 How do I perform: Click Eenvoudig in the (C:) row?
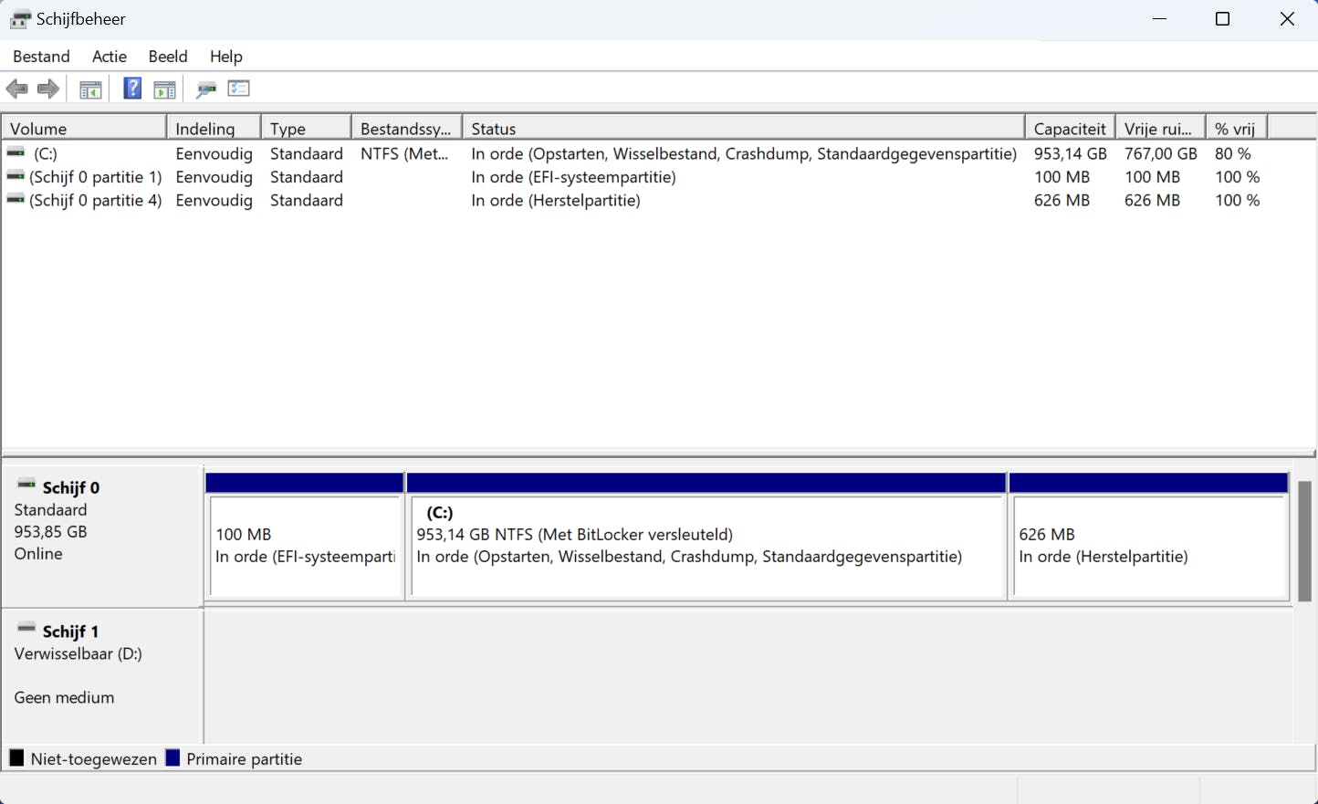coord(214,153)
